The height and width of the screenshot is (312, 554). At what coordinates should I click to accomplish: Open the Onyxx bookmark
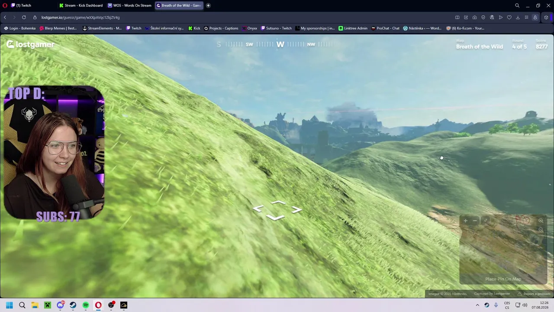tap(250, 28)
